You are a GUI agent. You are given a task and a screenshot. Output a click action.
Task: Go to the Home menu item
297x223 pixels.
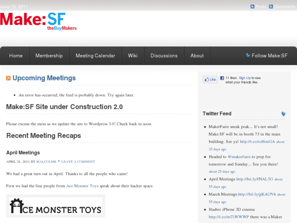tap(16, 56)
